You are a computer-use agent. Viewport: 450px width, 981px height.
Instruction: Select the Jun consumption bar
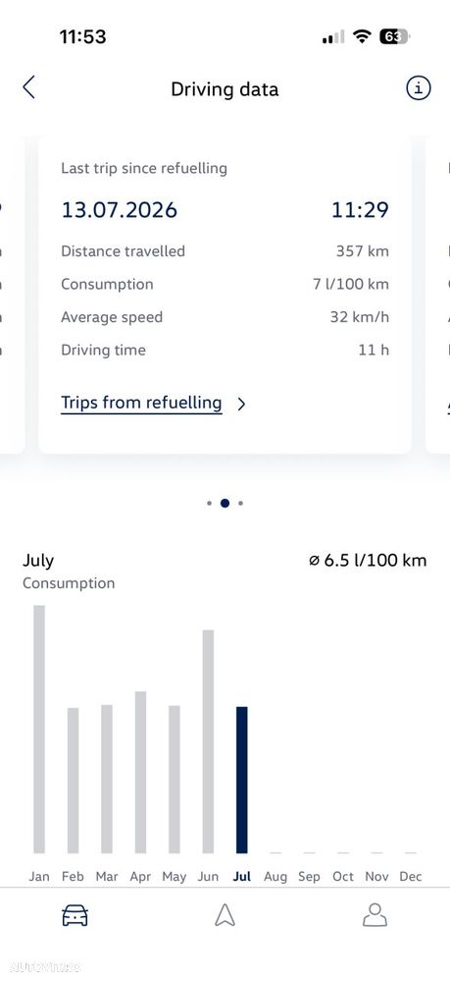pos(208,741)
